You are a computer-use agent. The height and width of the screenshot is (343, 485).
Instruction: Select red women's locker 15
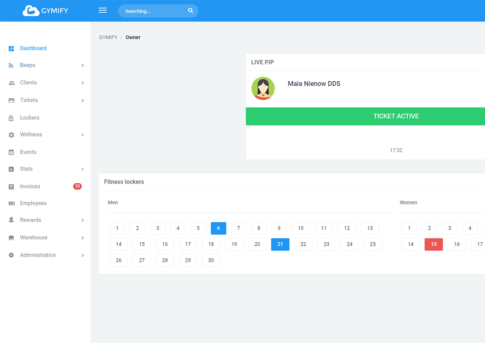click(x=434, y=244)
